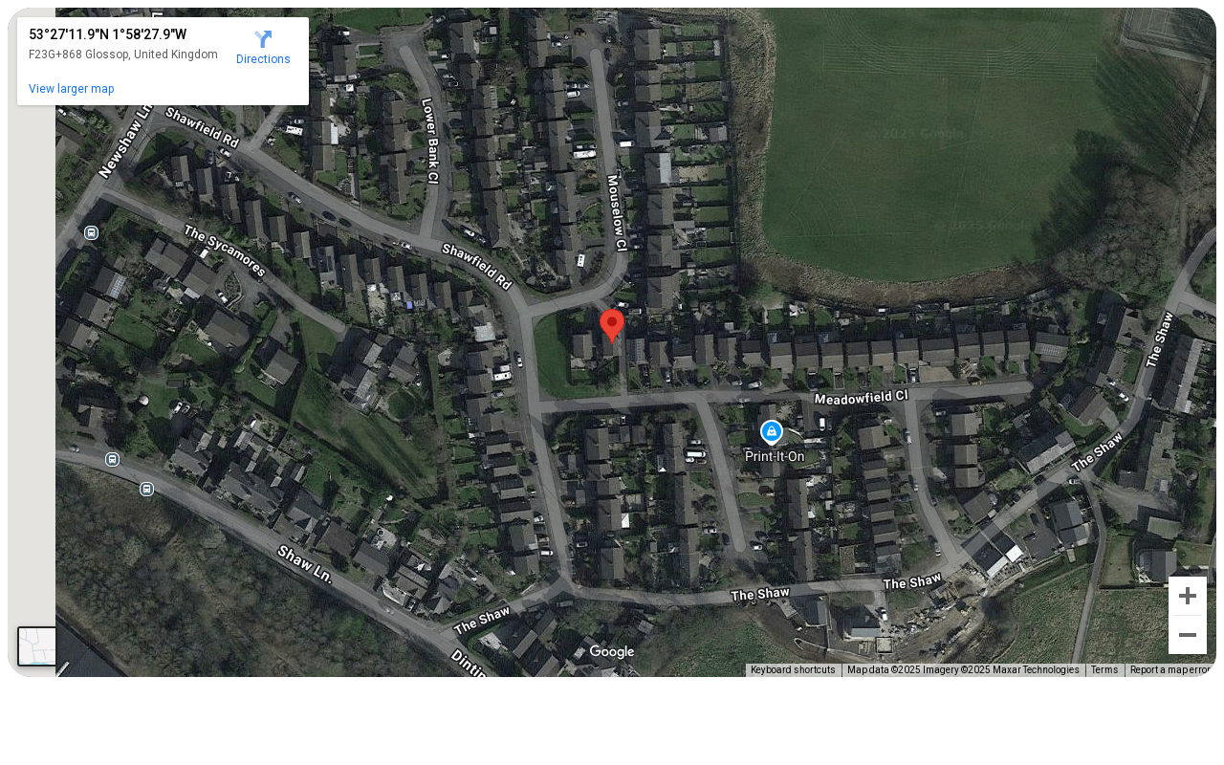Click the Mouselow Cl road label
The image size is (1224, 765).
pos(616,212)
